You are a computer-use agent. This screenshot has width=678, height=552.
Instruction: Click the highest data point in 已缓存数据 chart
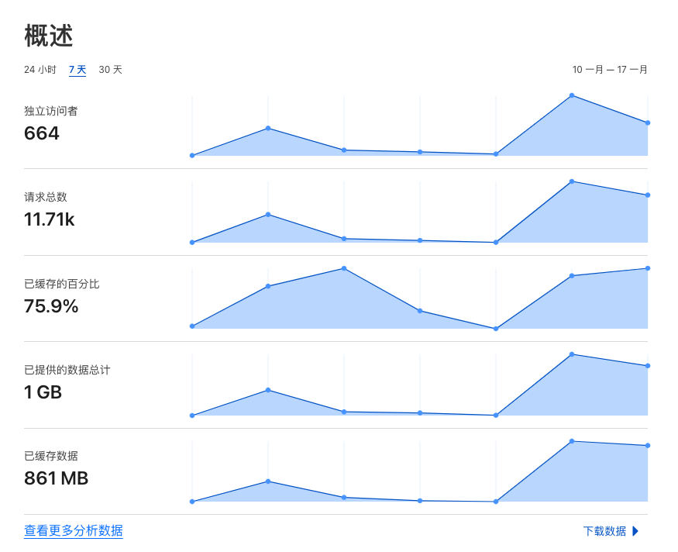pyautogui.click(x=572, y=441)
